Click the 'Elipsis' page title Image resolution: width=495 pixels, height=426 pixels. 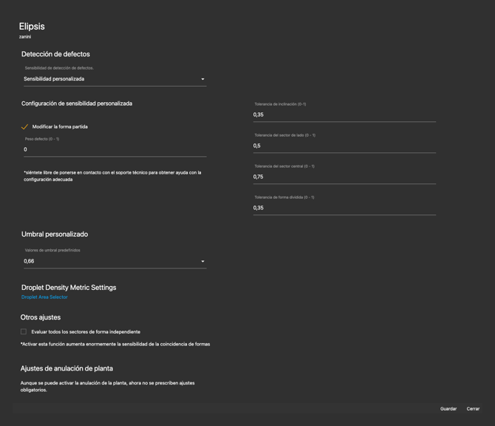tap(32, 27)
